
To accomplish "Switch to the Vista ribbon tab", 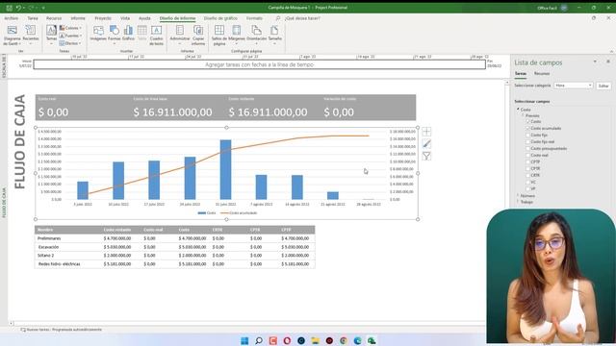I will point(125,18).
